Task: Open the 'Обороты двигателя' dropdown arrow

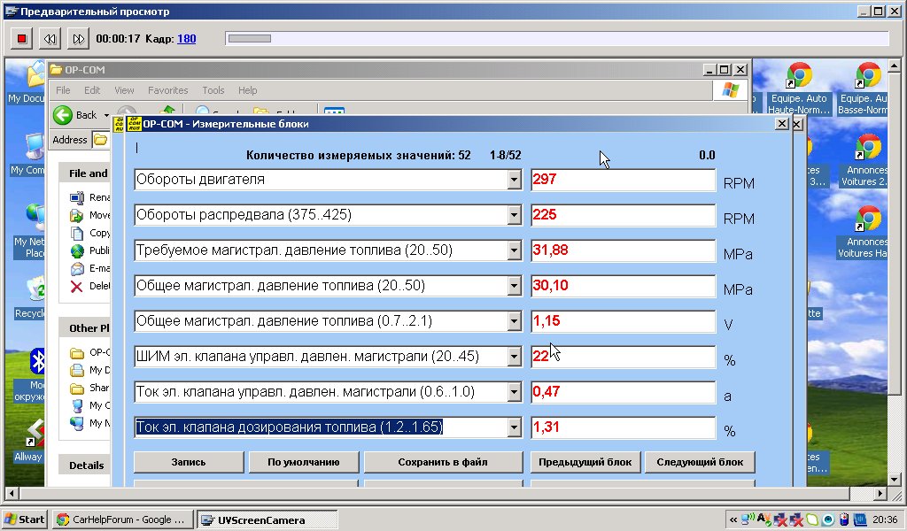Action: (x=514, y=181)
